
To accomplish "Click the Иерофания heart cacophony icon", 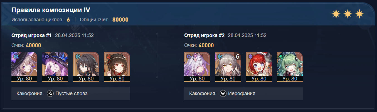I will [223, 93].
